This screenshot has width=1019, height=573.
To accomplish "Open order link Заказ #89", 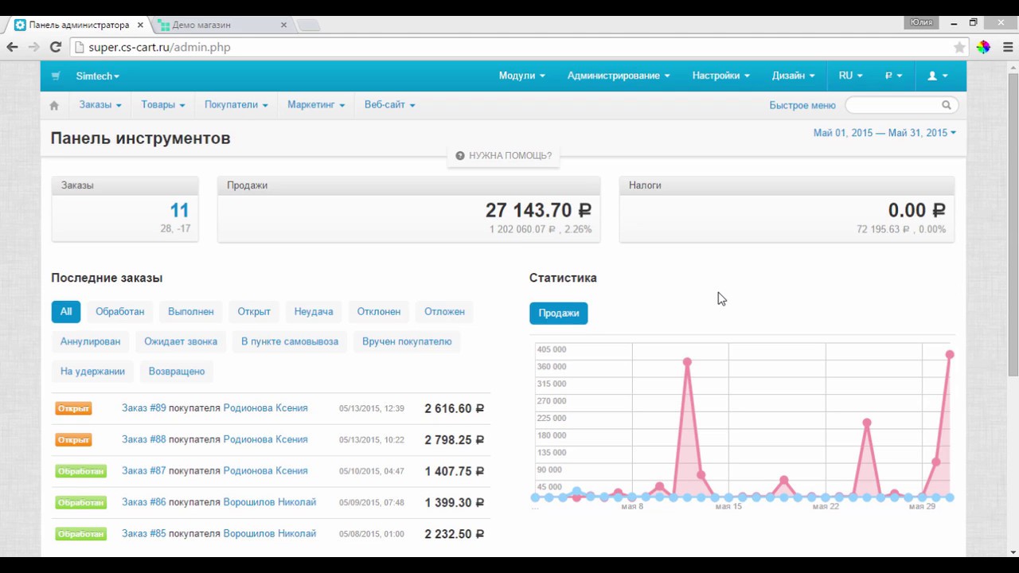I will [x=144, y=407].
